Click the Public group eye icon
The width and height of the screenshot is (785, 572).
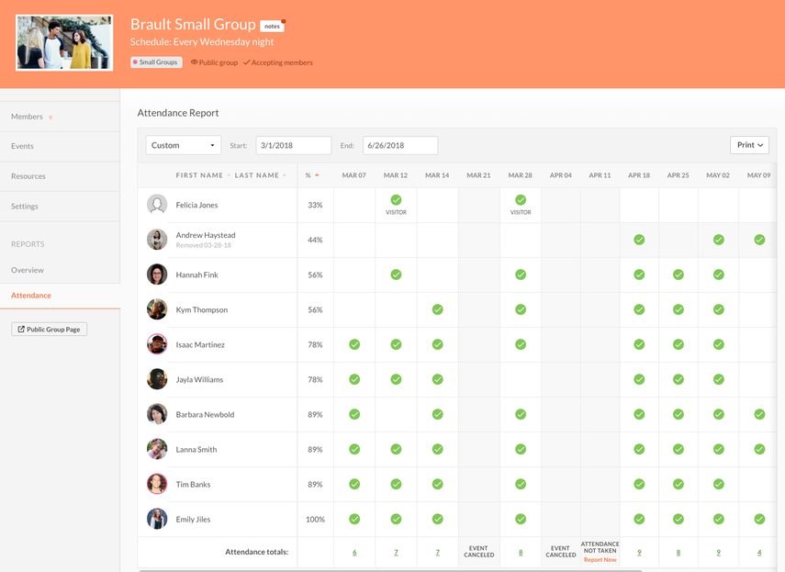194,62
